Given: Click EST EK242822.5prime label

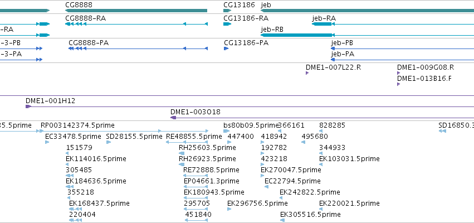Looking at the screenshot, I should click(310, 192).
